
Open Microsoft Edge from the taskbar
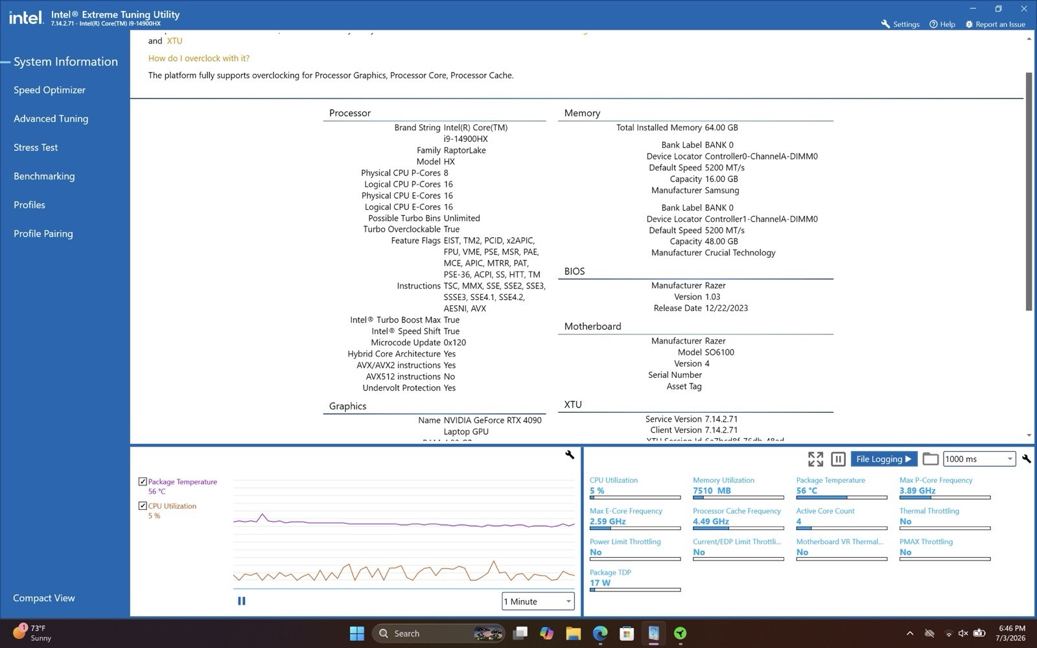[600, 634]
